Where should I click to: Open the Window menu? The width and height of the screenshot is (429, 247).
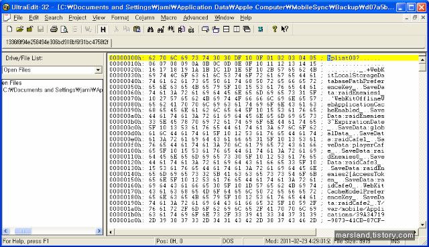tap(224, 18)
